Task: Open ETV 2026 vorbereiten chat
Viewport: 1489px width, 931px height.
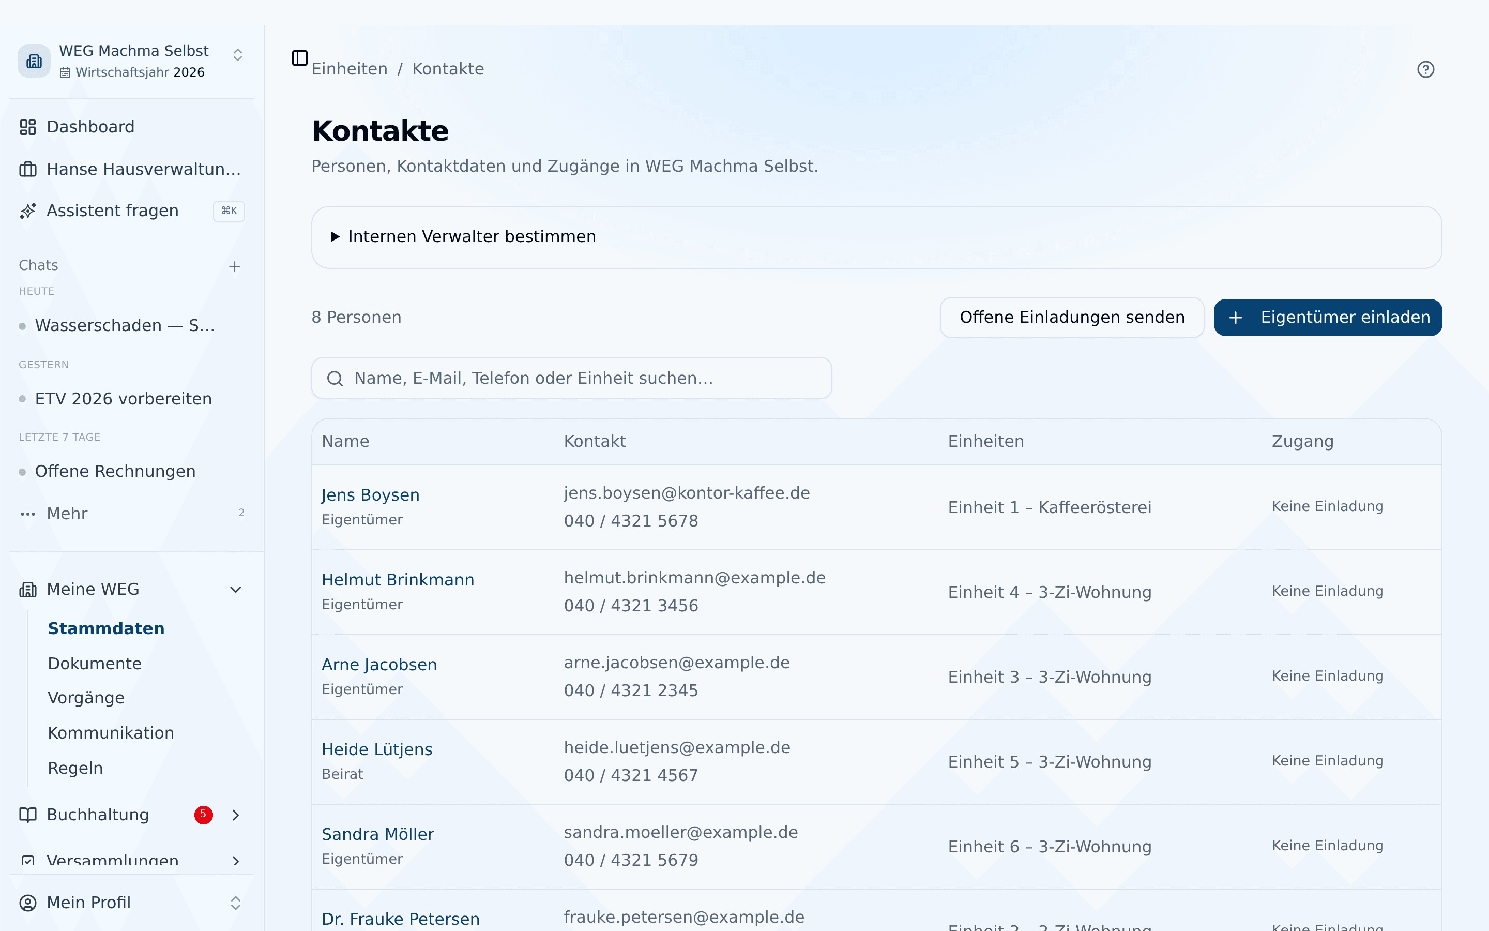Action: (x=123, y=399)
